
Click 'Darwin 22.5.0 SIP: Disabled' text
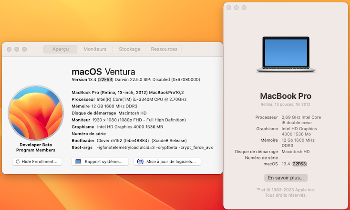click(x=142, y=80)
